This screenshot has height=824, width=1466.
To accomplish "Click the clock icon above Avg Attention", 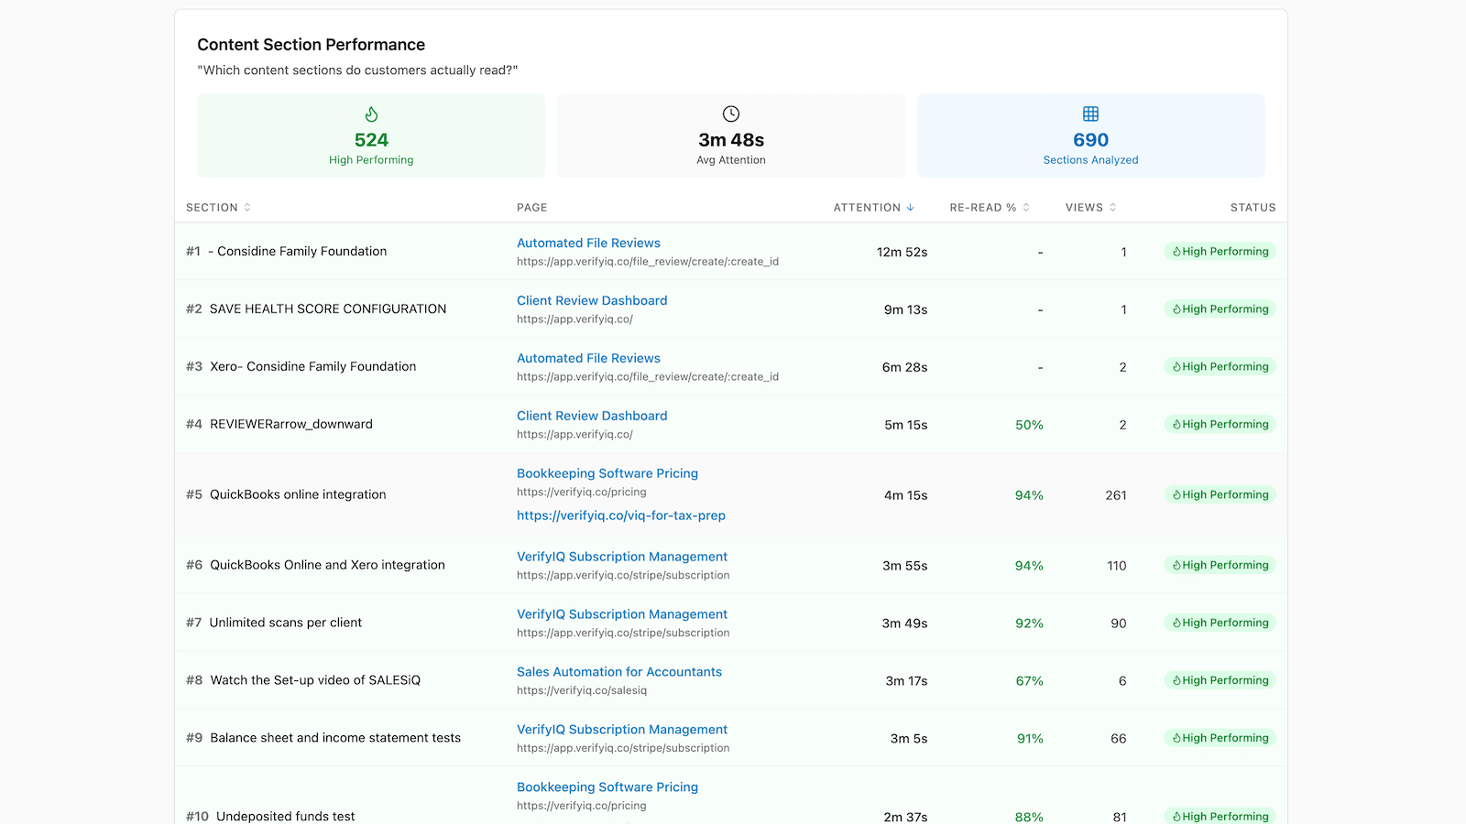I will (731, 114).
